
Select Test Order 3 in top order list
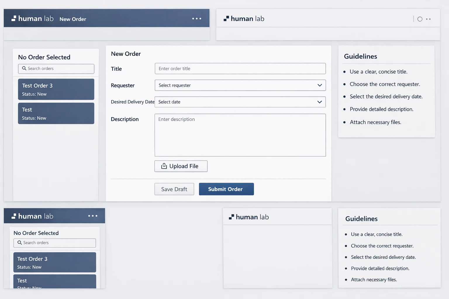[56, 89]
